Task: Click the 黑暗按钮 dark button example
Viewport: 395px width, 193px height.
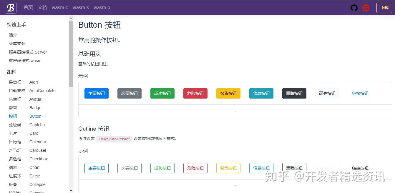Action: point(294,93)
